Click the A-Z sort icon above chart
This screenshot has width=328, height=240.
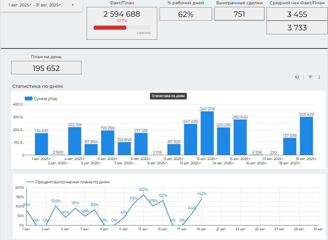[297, 77]
